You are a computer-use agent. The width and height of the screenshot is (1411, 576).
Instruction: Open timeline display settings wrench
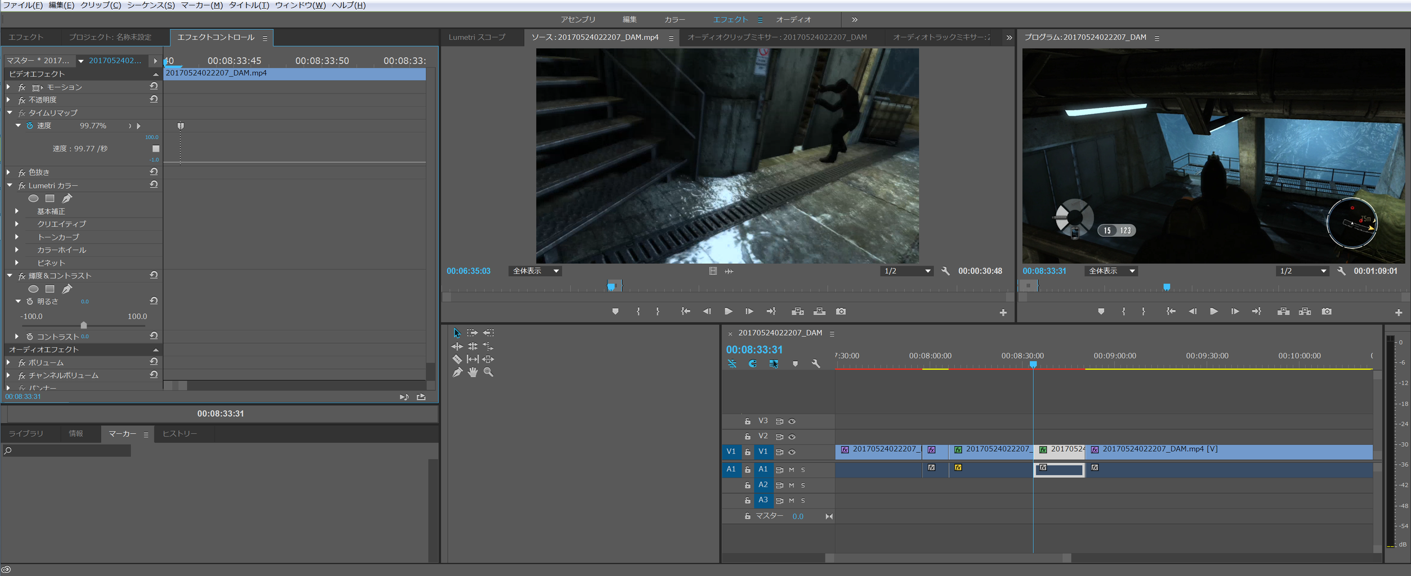816,364
